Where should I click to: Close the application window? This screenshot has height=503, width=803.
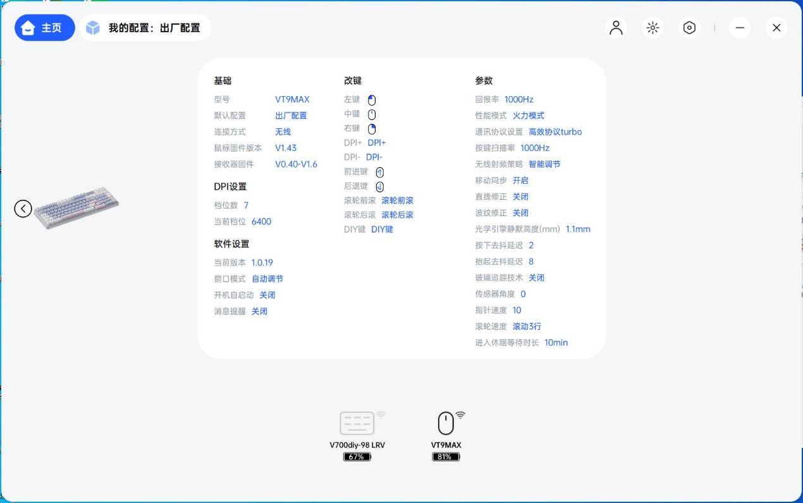point(776,28)
